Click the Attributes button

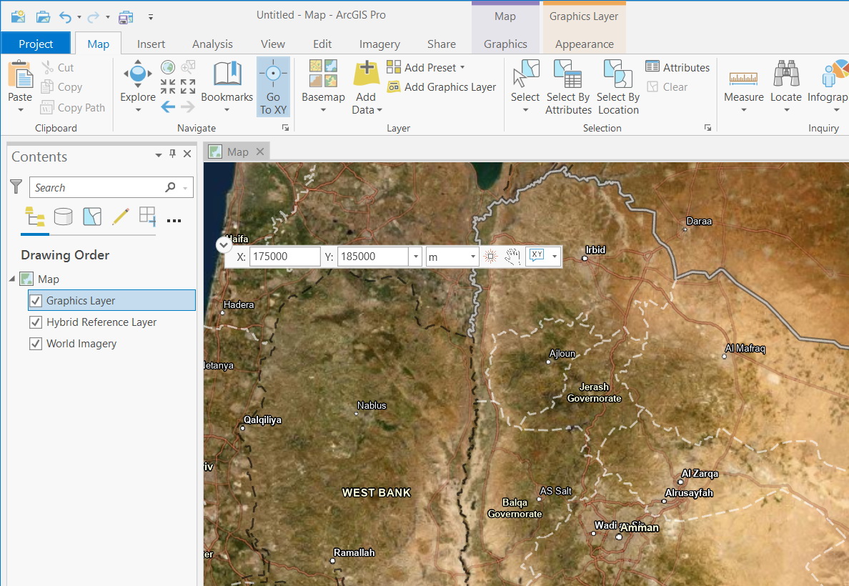coord(677,67)
